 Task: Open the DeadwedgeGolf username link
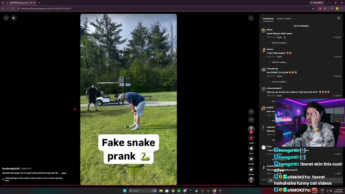[11, 169]
